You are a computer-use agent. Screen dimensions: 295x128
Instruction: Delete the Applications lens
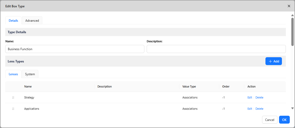tap(259, 109)
